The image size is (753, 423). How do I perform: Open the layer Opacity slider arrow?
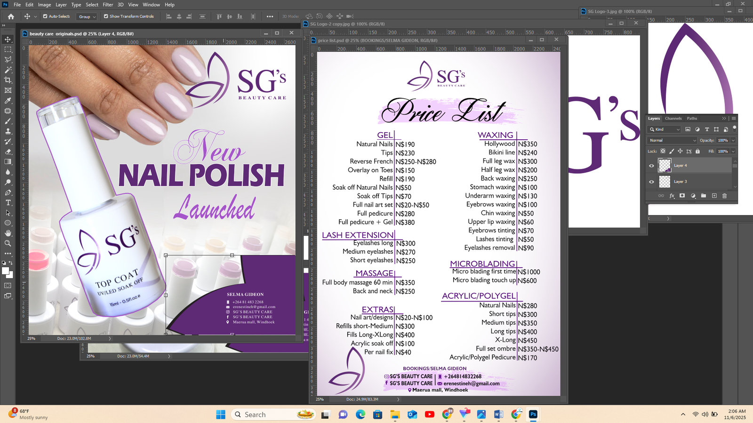pos(733,140)
